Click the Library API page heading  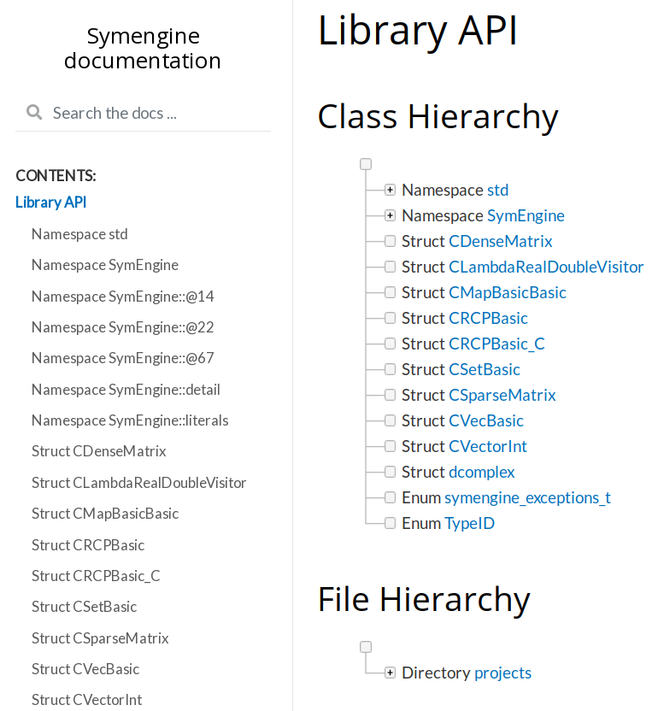point(417,32)
